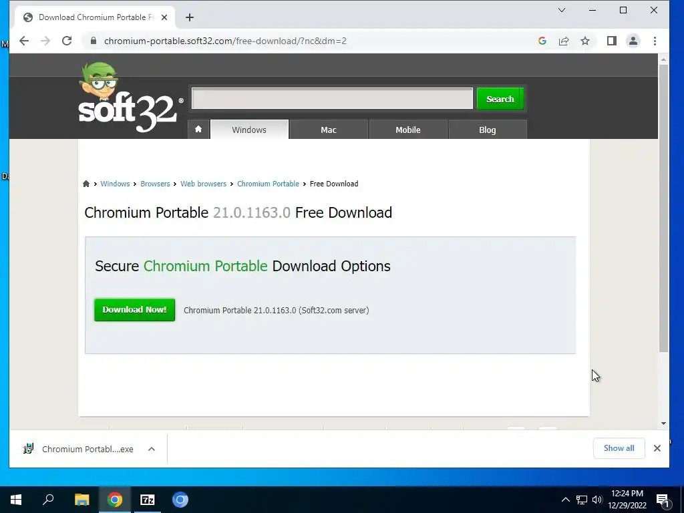Bookmark this tab with the star
Screen dimensions: 684x513
click(x=585, y=41)
